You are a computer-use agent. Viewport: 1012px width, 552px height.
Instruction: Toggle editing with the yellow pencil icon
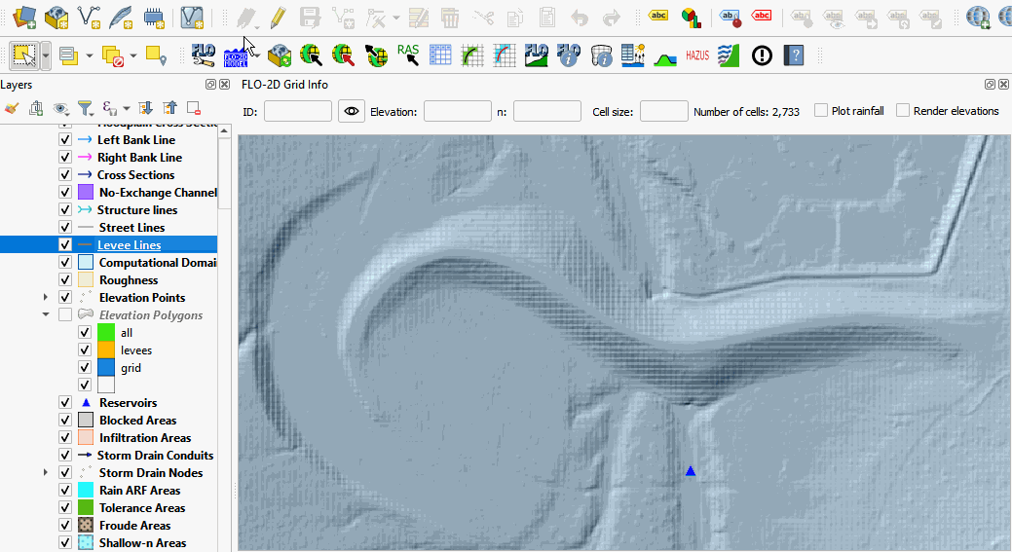point(278,18)
